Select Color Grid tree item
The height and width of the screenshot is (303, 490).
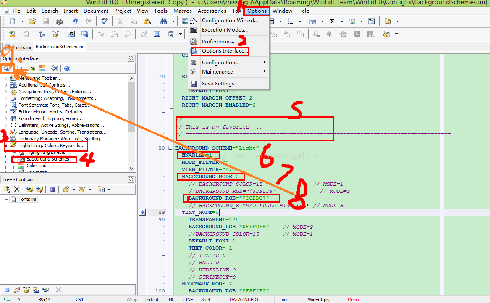36,166
